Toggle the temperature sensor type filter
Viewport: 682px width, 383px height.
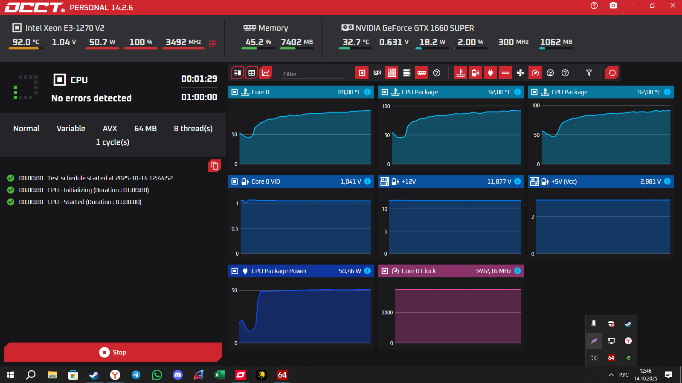click(x=460, y=73)
